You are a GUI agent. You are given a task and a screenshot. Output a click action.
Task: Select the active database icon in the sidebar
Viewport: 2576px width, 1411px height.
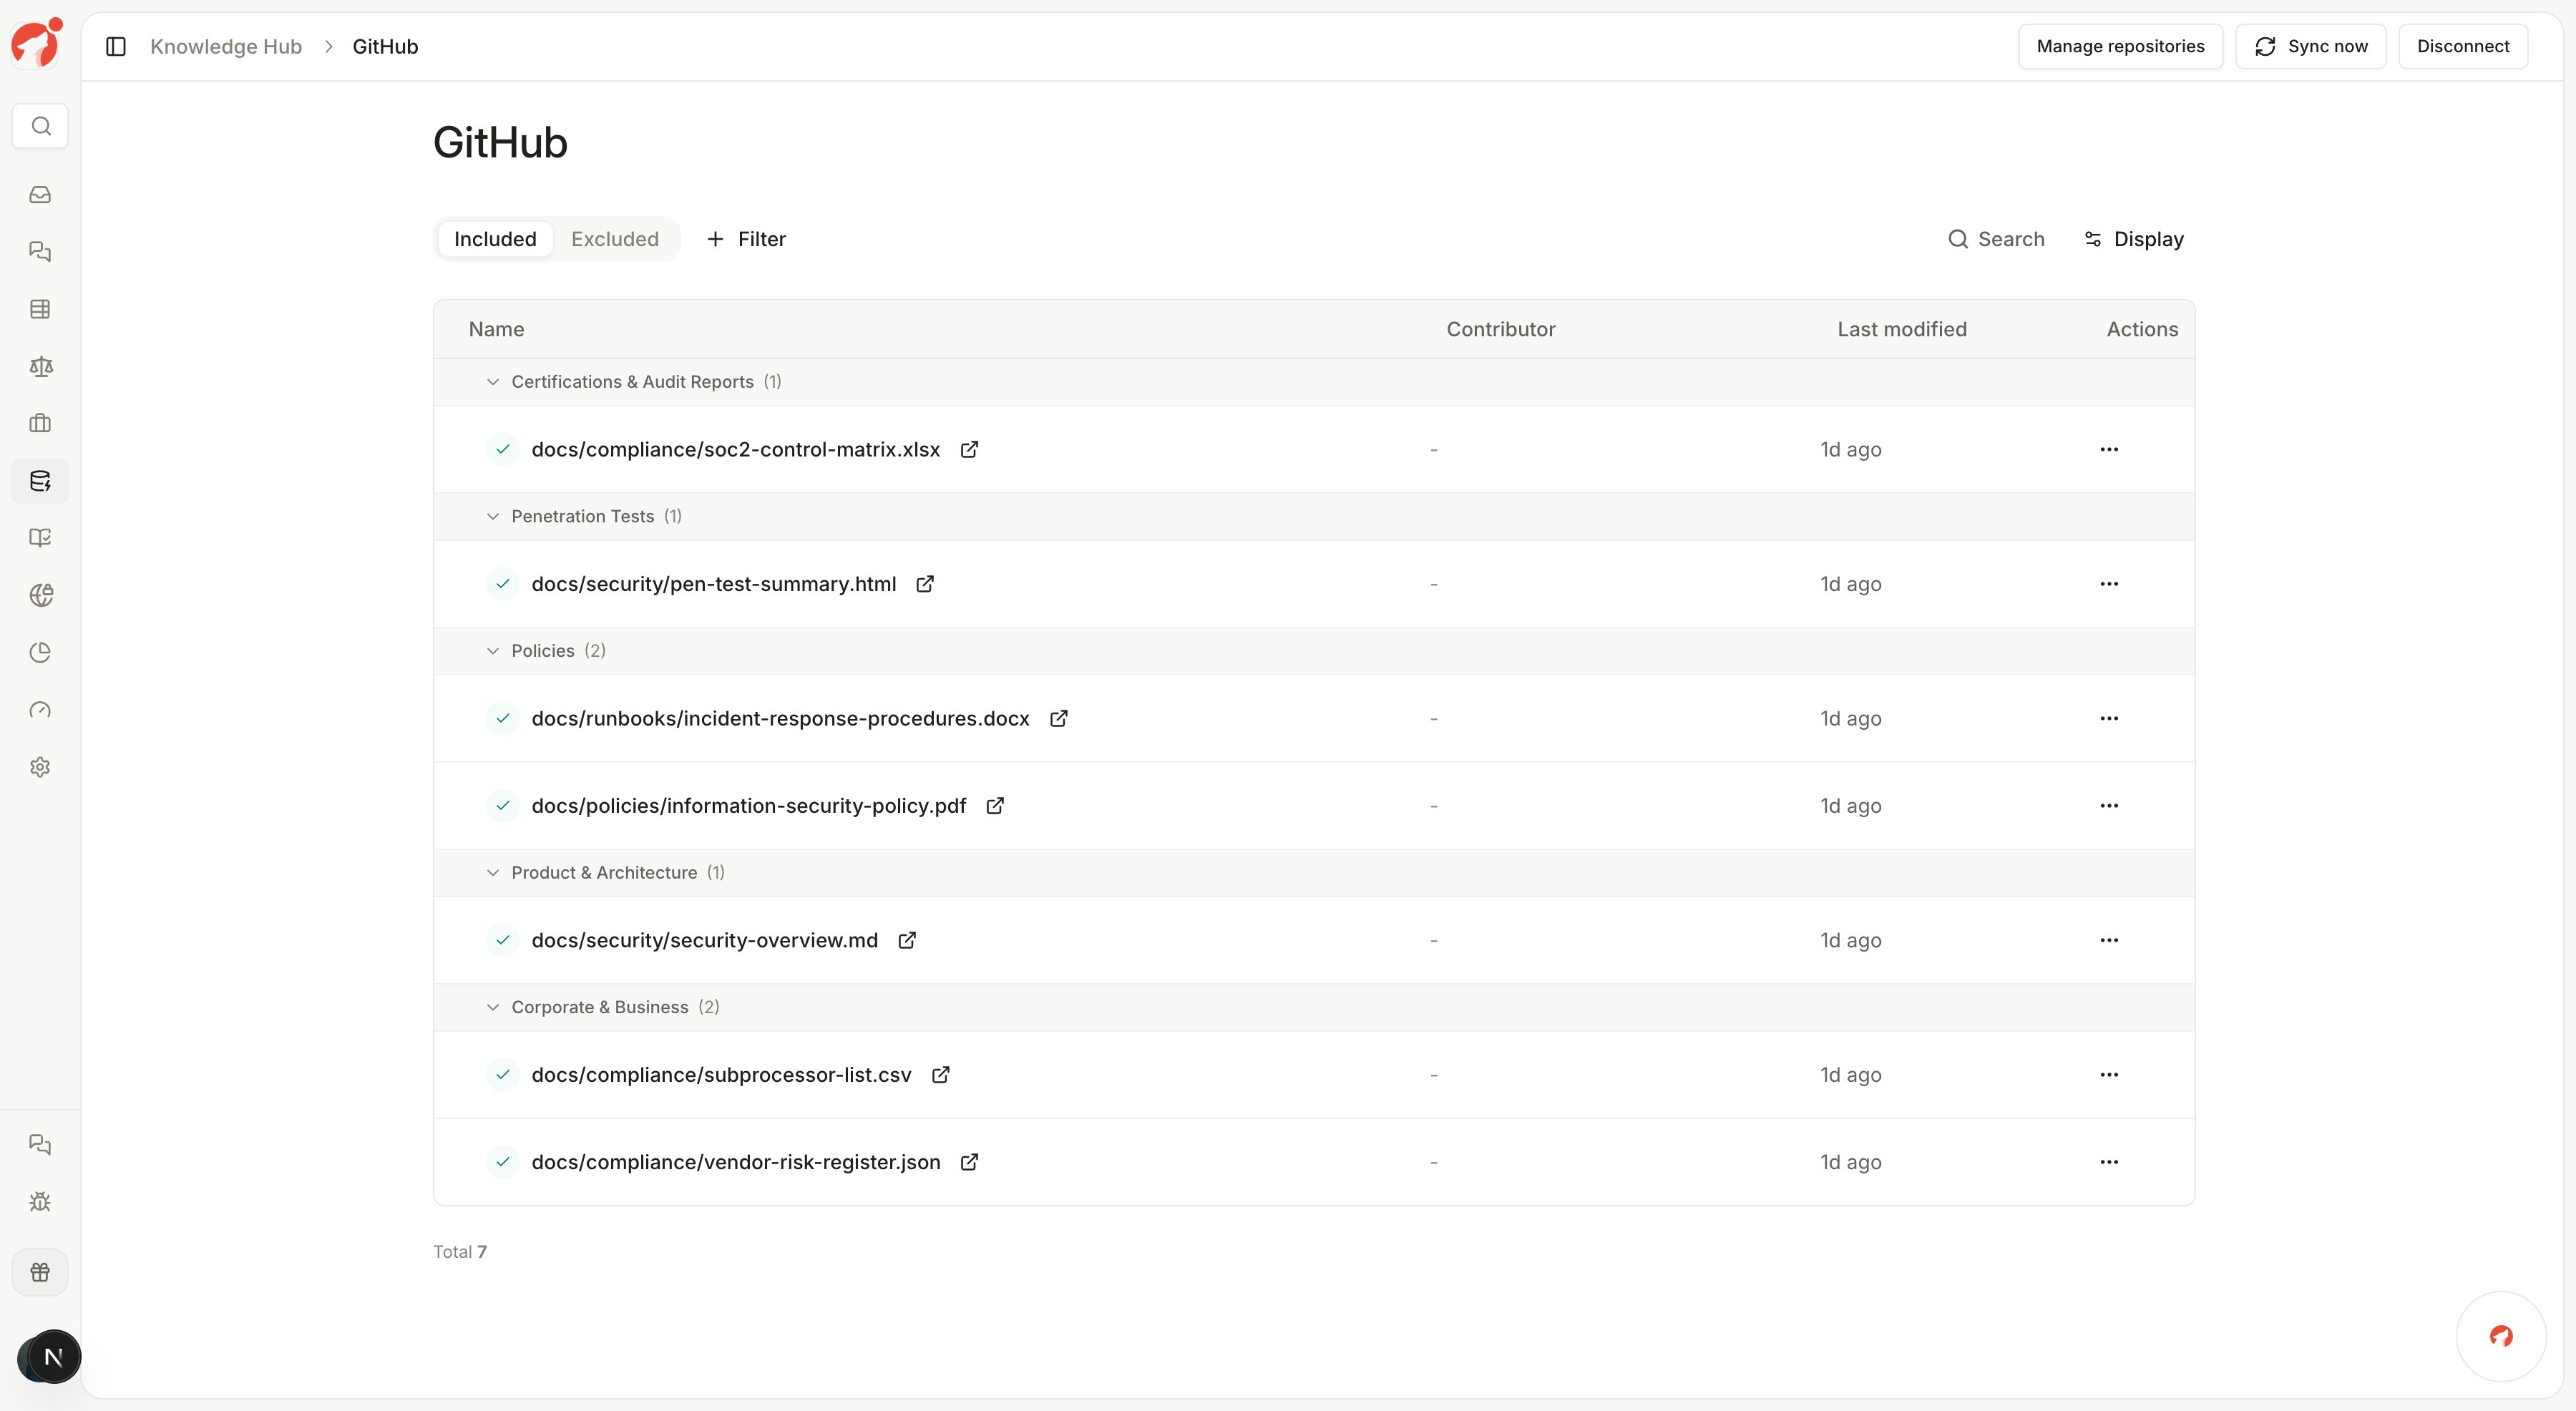(x=40, y=481)
